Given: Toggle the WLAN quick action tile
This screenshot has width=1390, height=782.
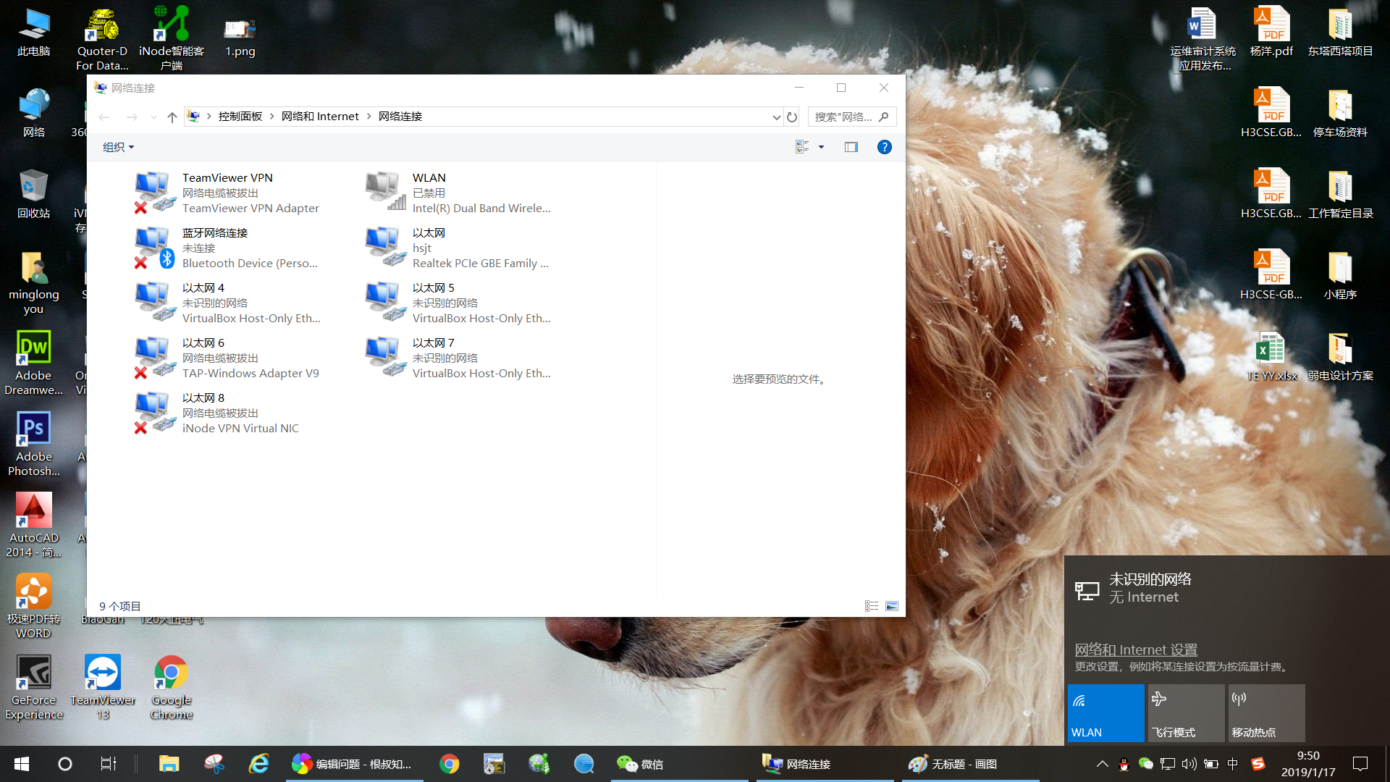Looking at the screenshot, I should [x=1105, y=712].
